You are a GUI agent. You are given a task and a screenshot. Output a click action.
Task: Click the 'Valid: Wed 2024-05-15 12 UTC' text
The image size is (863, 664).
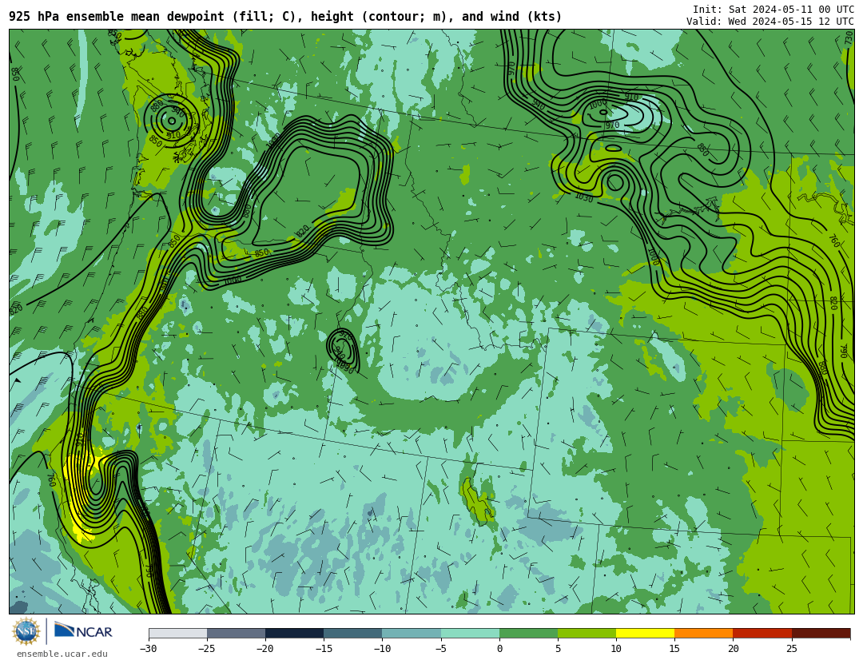[x=770, y=22]
